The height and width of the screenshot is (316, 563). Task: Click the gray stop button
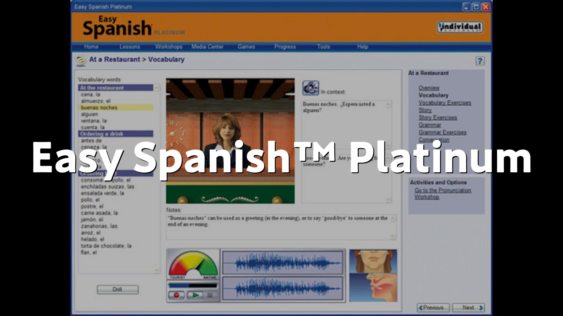pos(210,295)
